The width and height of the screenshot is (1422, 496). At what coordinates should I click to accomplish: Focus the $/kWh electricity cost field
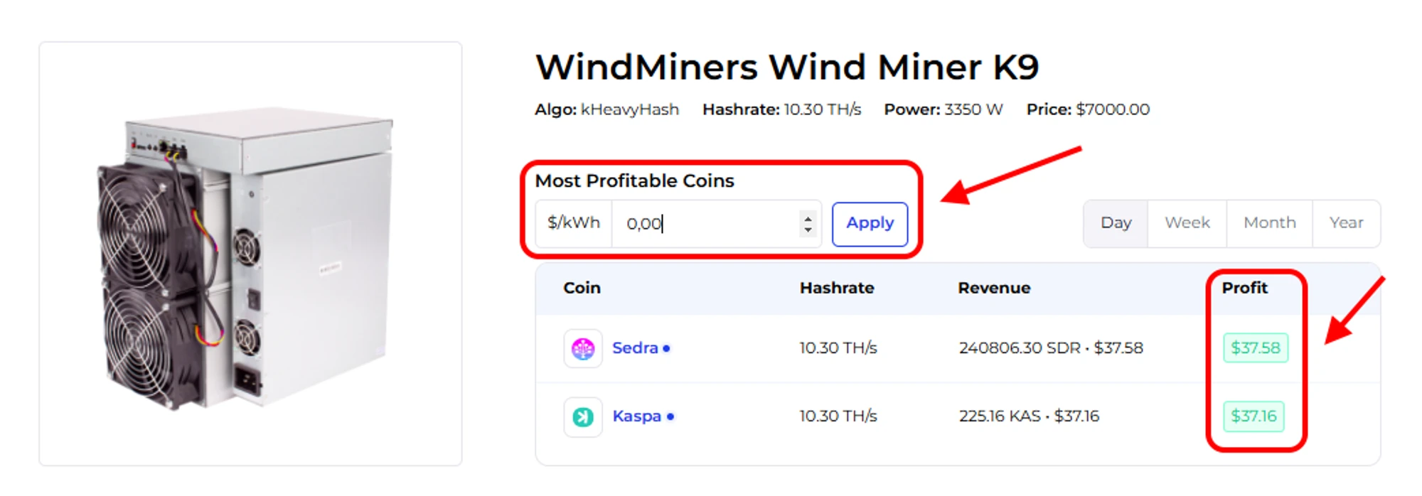pyautogui.click(x=704, y=224)
